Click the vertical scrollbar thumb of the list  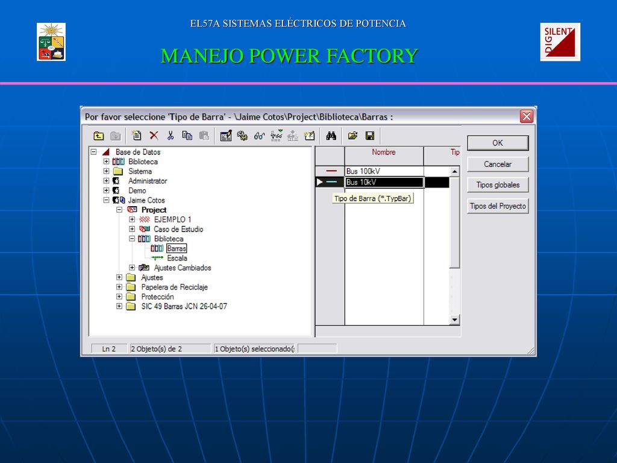tap(454, 222)
